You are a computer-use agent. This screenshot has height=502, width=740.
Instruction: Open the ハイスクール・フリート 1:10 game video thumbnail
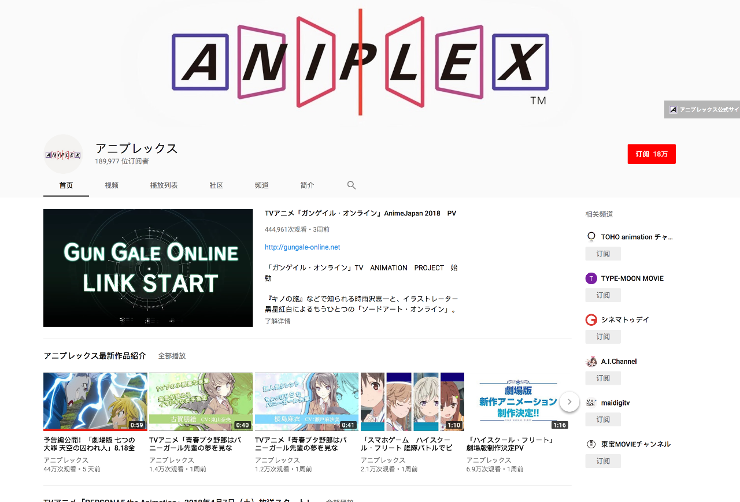click(412, 401)
